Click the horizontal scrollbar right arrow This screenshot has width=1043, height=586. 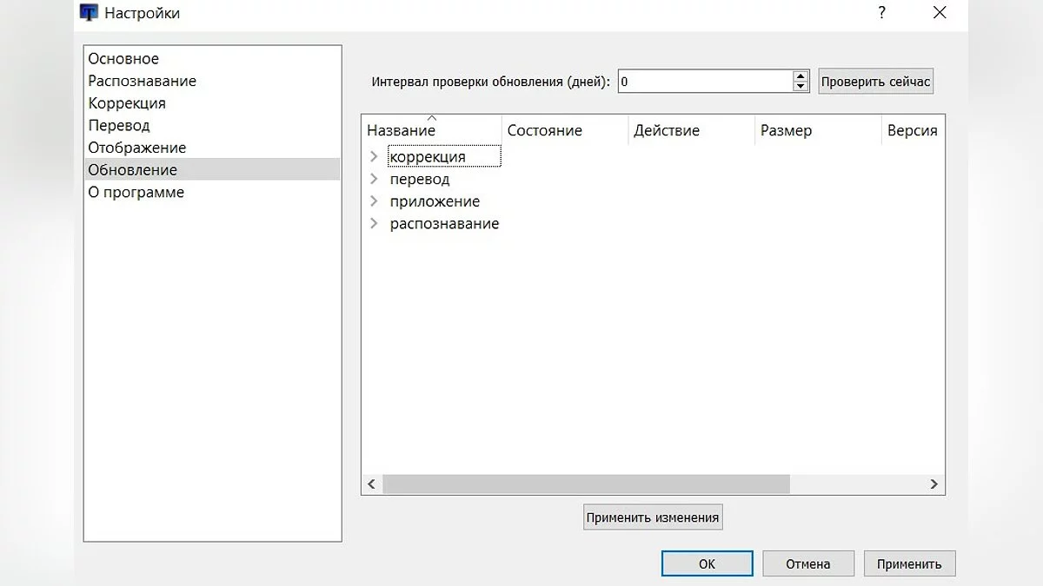coord(934,484)
